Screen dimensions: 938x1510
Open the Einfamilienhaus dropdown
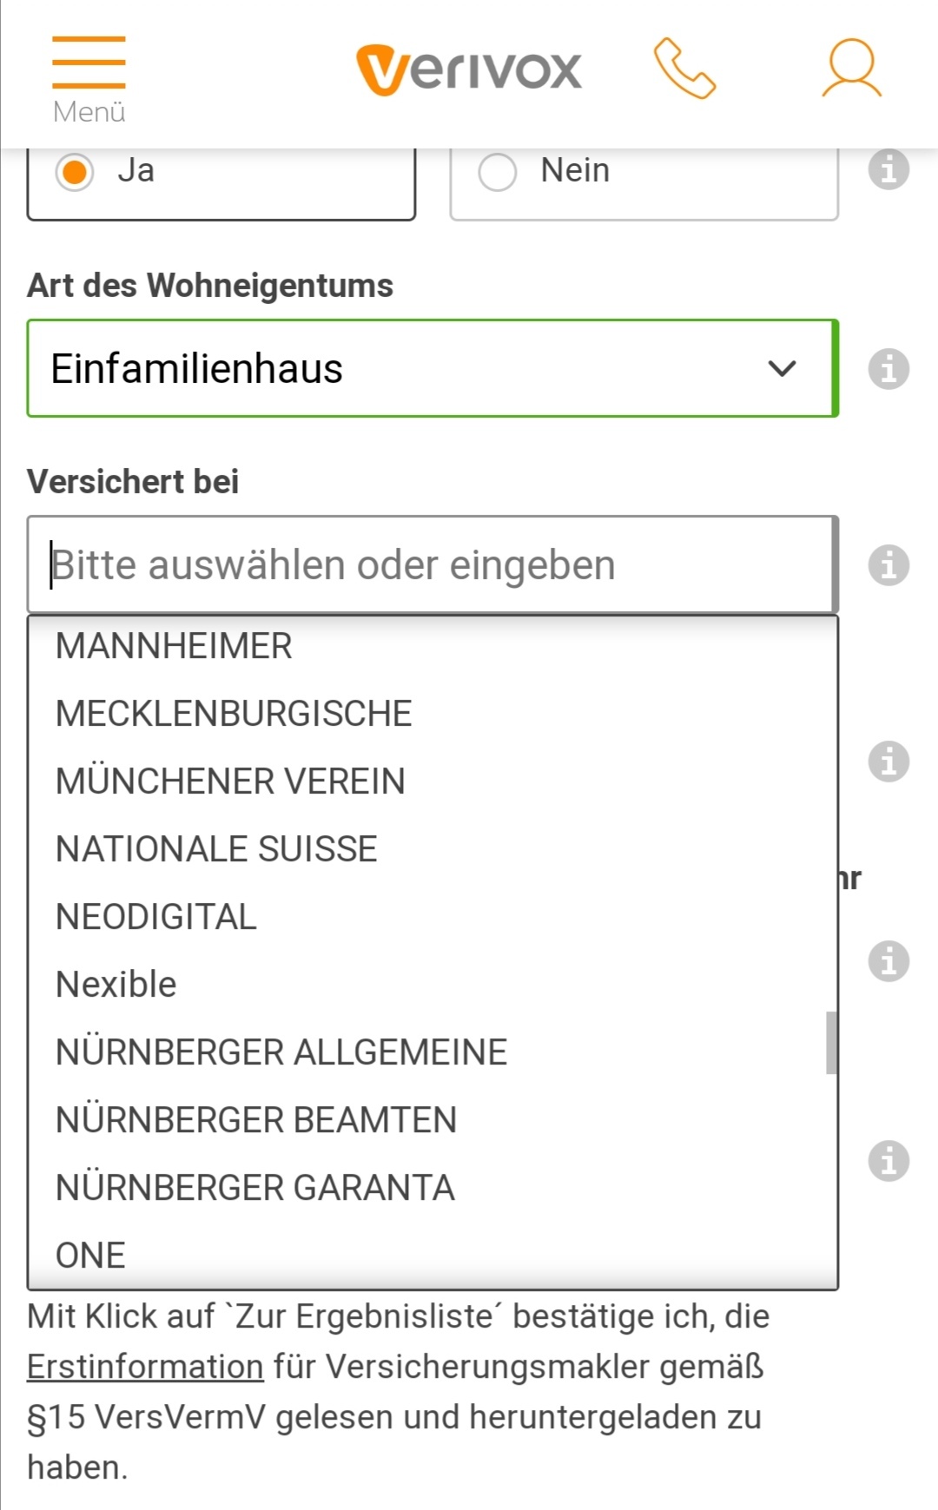coord(433,368)
